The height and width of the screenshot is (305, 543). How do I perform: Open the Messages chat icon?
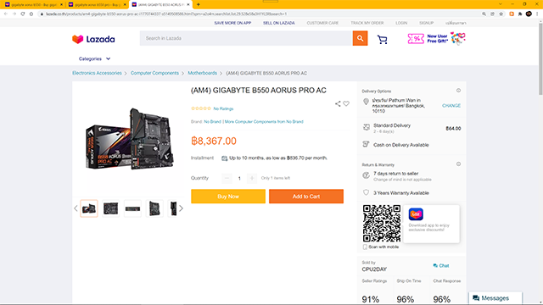(x=476, y=298)
